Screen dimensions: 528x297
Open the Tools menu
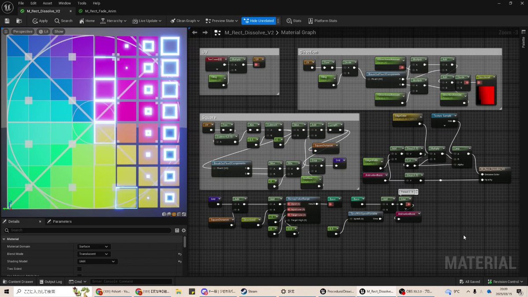[82, 3]
